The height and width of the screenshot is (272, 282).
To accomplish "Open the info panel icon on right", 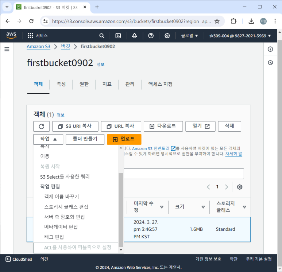I will click(270, 49).
